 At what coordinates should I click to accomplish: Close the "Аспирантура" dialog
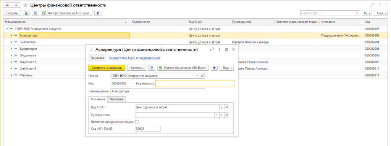tap(233, 49)
